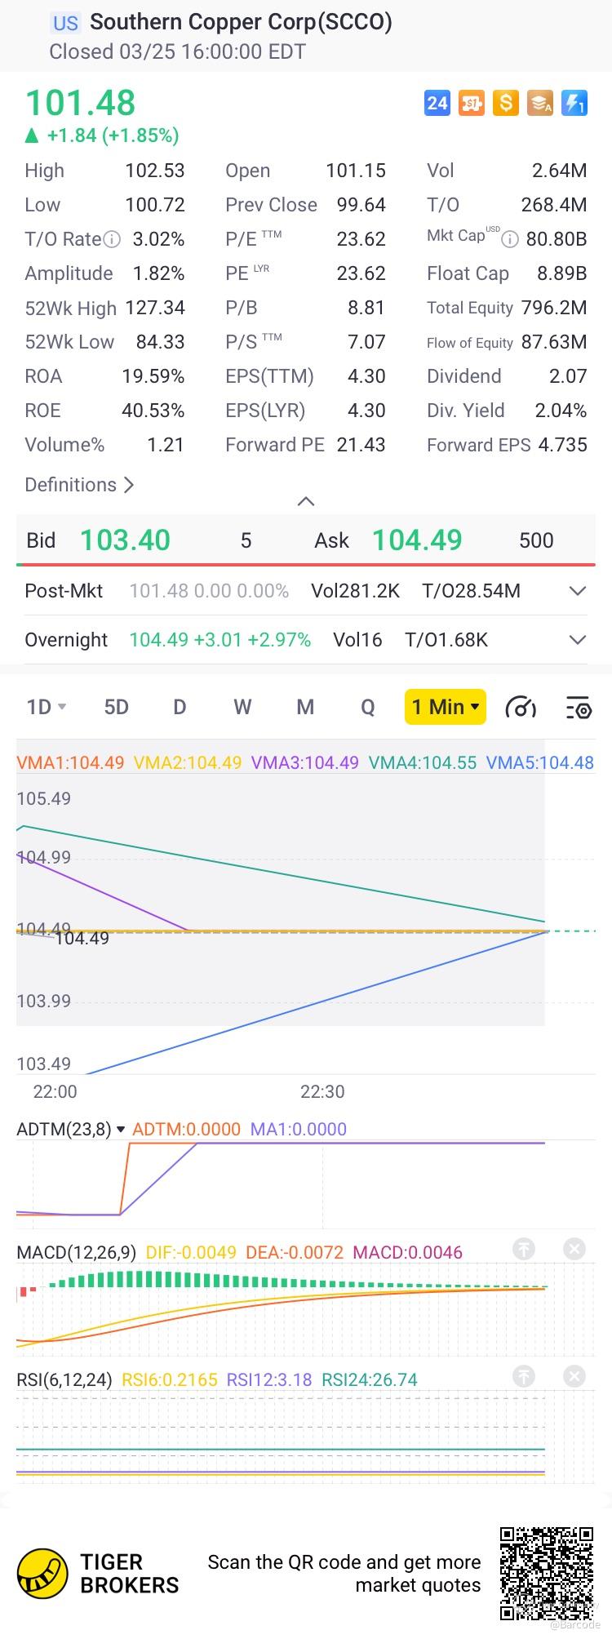This screenshot has height=1639, width=612.
Task: Open the chart gauge indicator icon
Action: pyautogui.click(x=521, y=707)
